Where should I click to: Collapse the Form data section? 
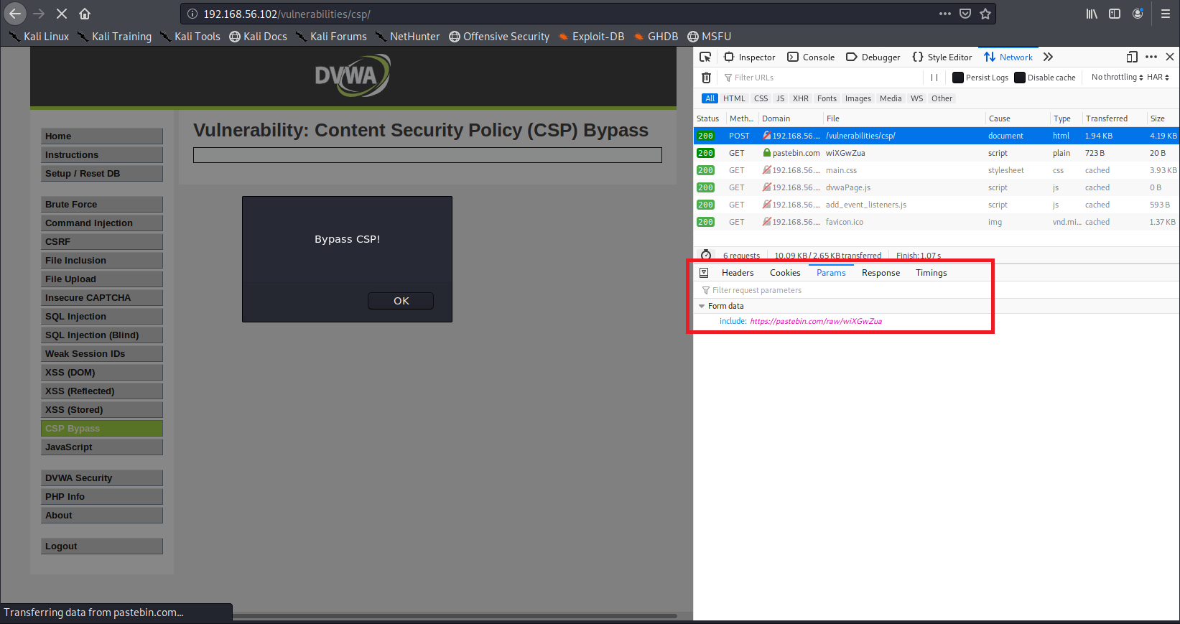coord(702,306)
